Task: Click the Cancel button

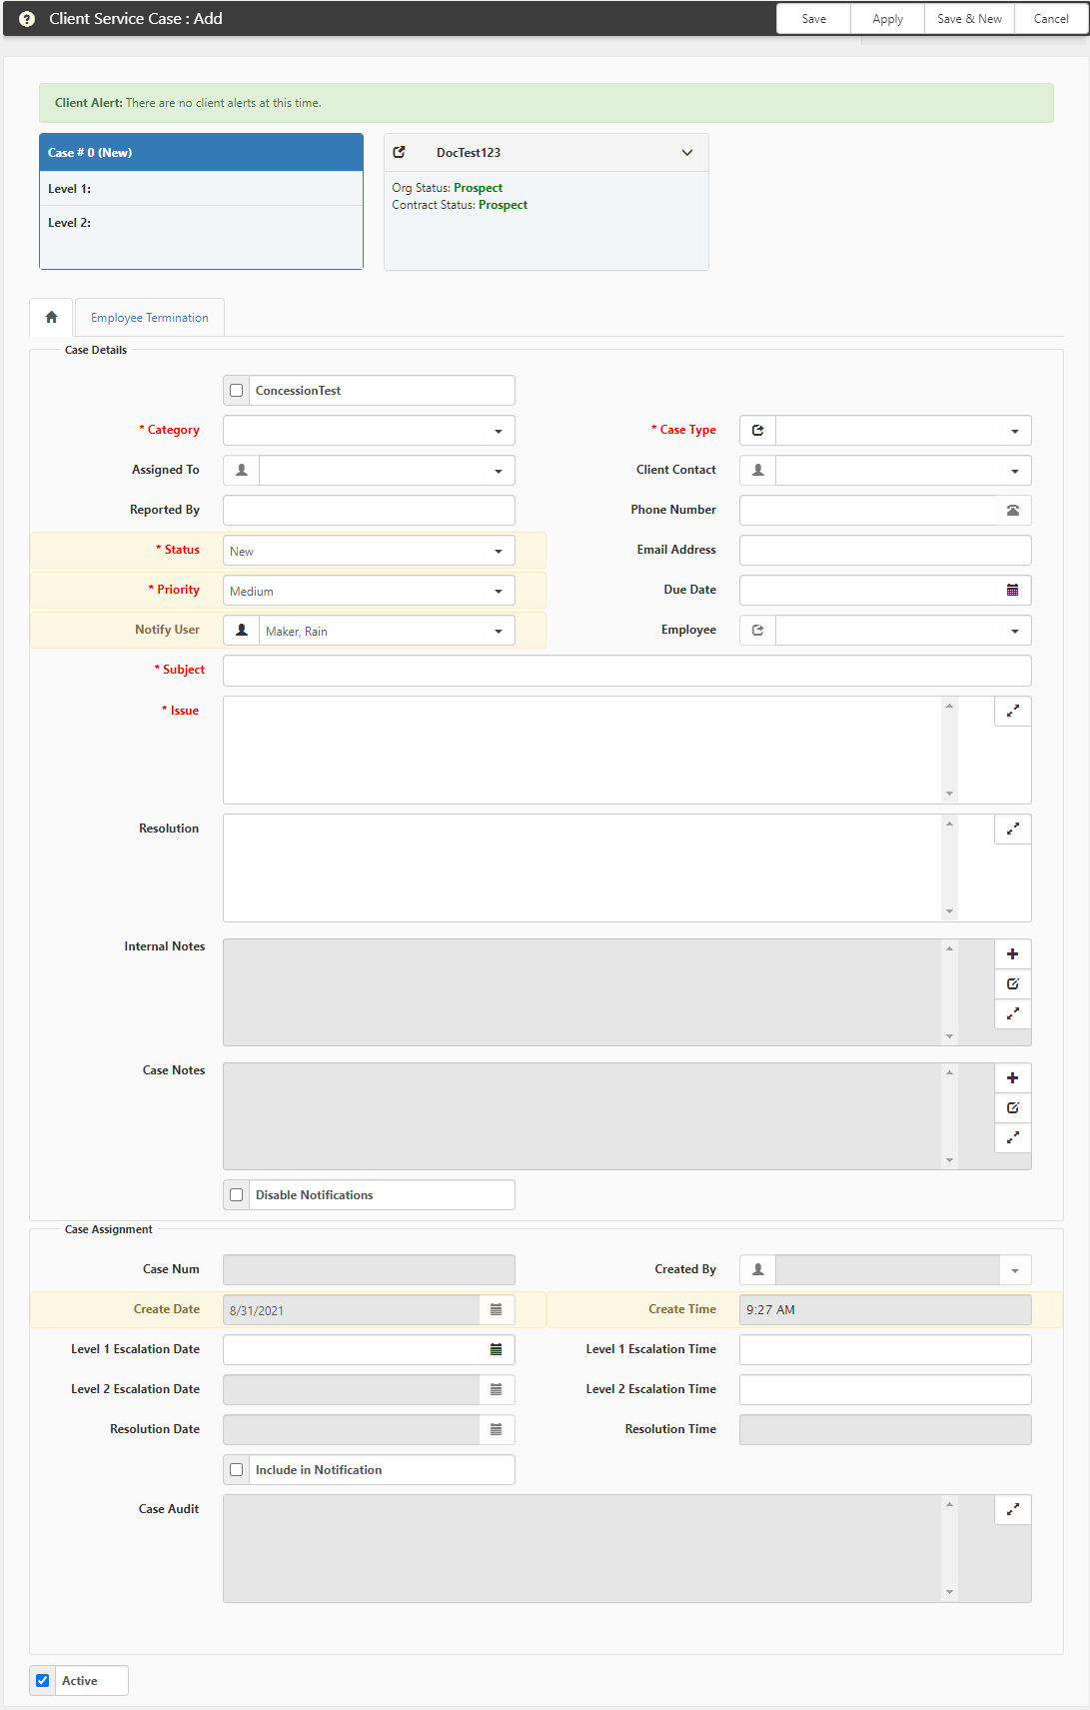Action: click(x=1051, y=19)
